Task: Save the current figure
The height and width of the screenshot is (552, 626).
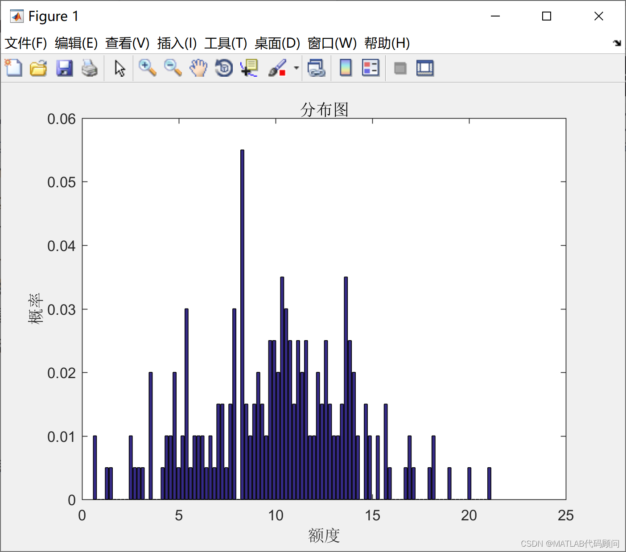Action: pyautogui.click(x=64, y=68)
